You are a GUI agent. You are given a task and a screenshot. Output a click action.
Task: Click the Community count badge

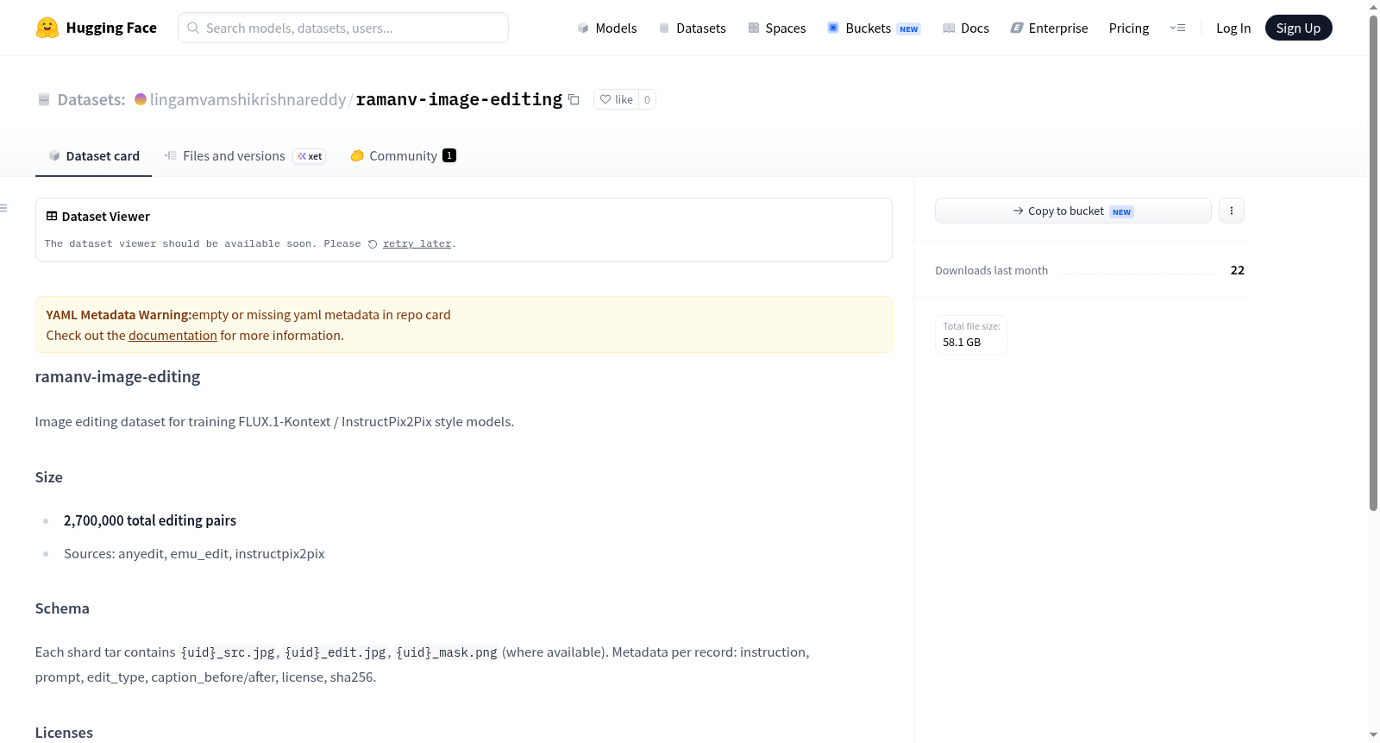pos(449,155)
